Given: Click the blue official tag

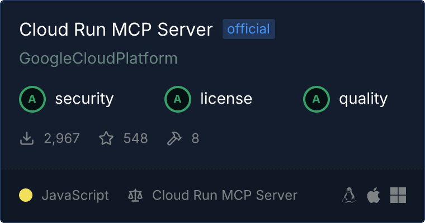Looking at the screenshot, I should click(x=248, y=29).
